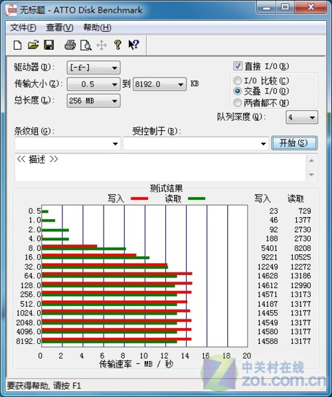This screenshot has height=397, width=332.
Task: Select the 交叠 I/O radio button
Action: (237, 91)
